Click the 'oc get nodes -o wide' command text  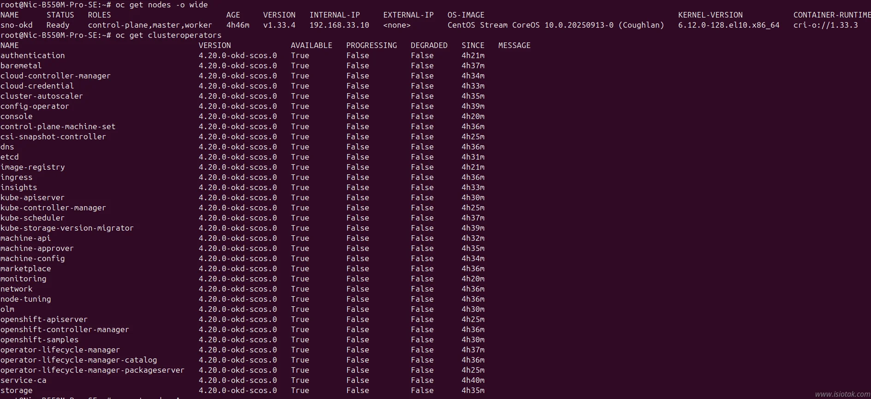pyautogui.click(x=161, y=5)
